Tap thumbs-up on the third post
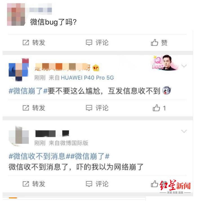The image size is (203, 201). tap(155, 184)
